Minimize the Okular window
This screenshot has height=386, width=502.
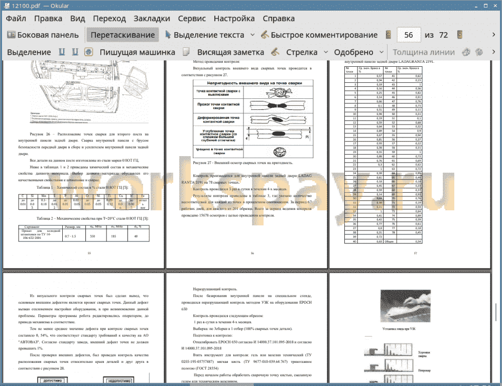pos(476,6)
